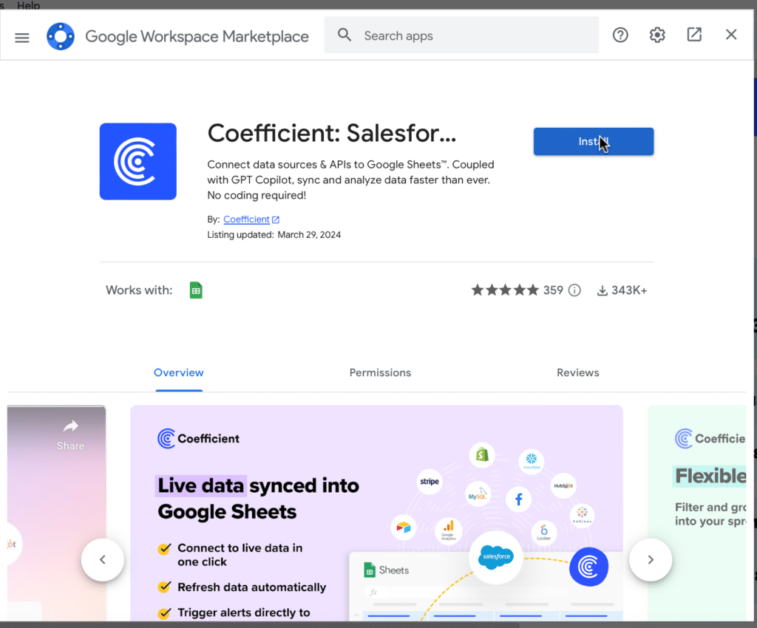Close the Marketplace dialog
Screen dimensions: 757x628
tap(731, 35)
